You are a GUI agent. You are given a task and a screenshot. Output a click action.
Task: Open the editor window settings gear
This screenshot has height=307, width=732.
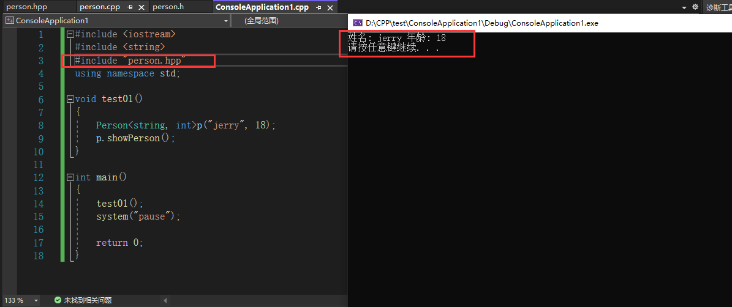(695, 7)
